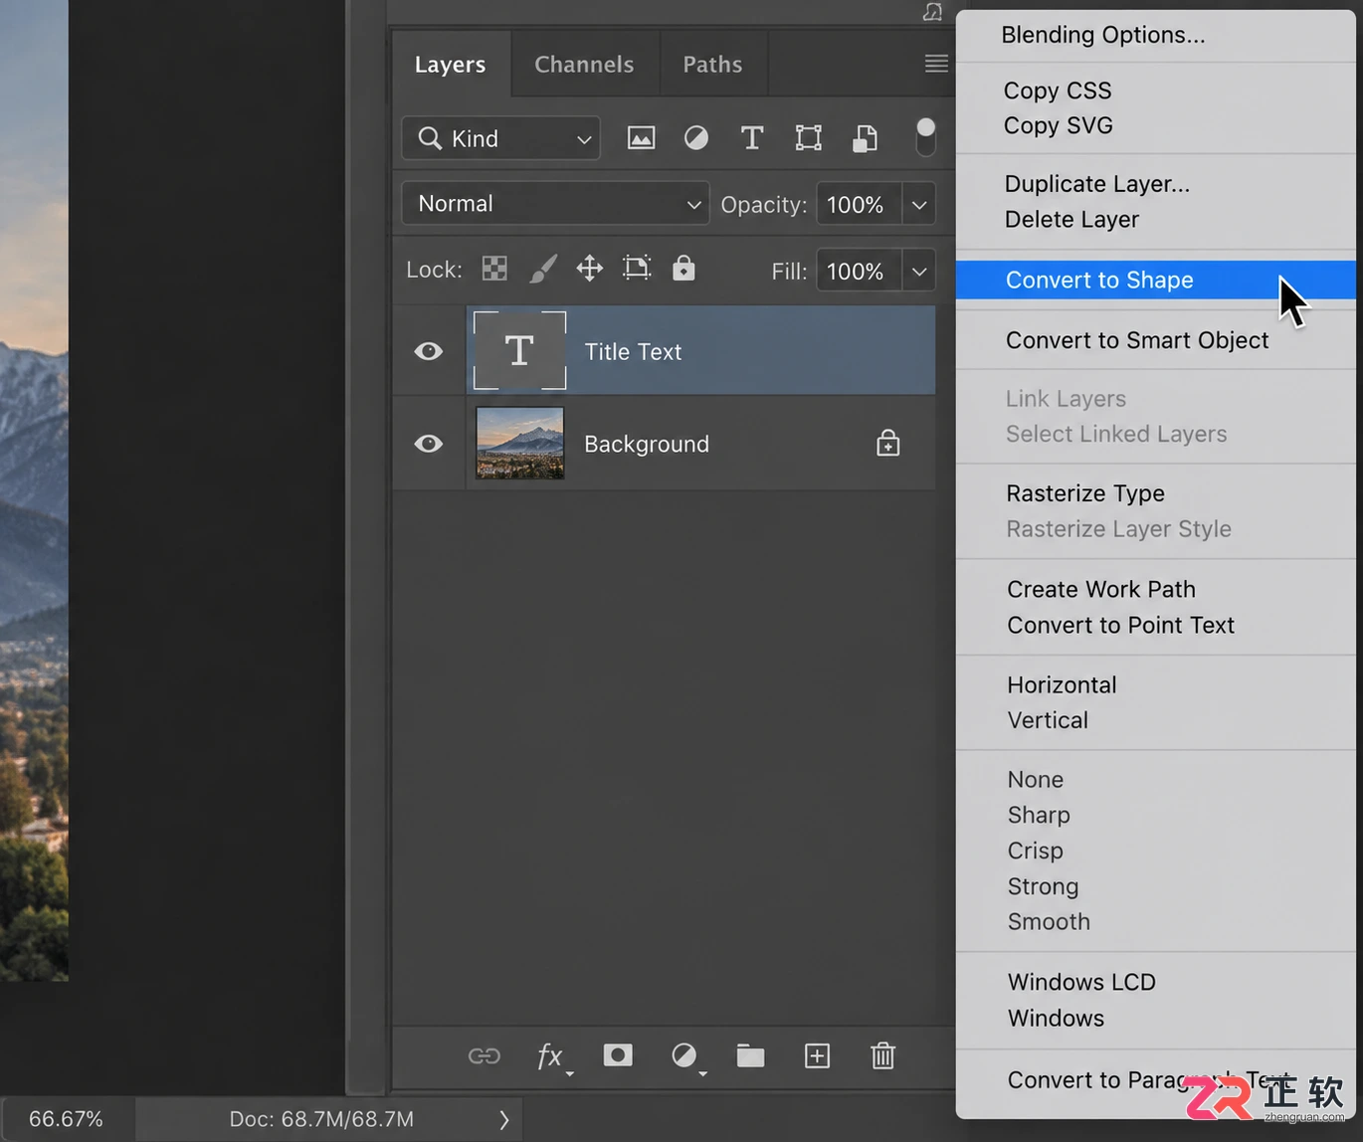The image size is (1363, 1142).
Task: Add a layer mask
Action: point(618,1054)
